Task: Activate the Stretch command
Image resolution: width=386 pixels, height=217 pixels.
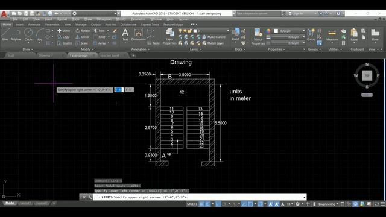Action: 65,43
